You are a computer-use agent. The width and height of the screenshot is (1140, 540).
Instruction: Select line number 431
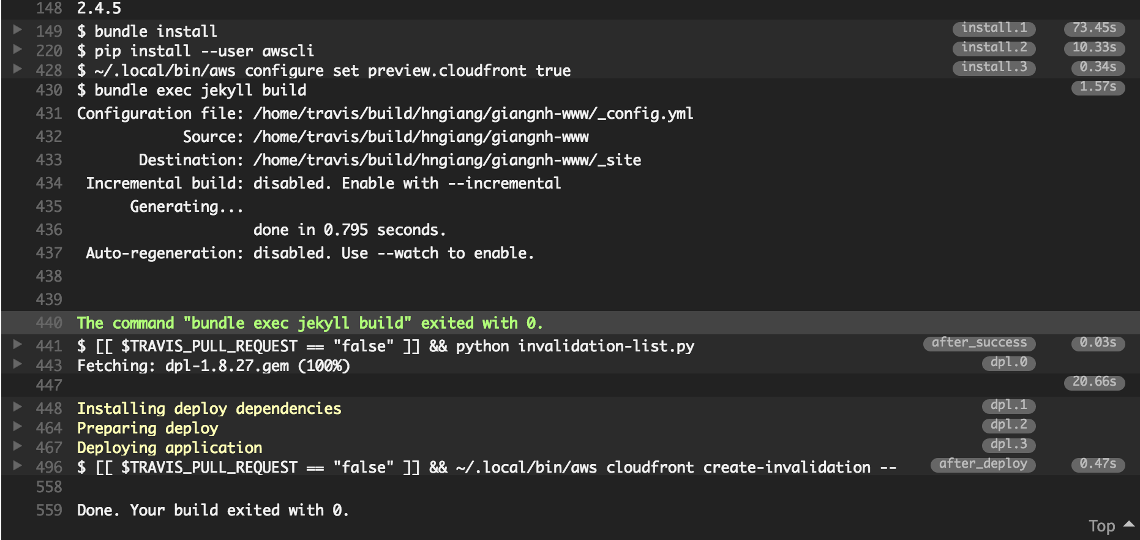(49, 113)
